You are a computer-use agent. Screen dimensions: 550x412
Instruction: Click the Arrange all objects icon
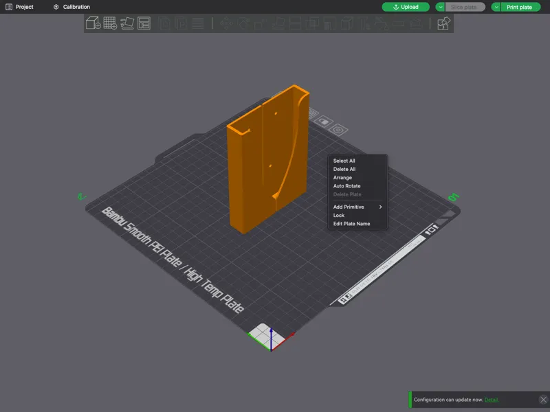[x=144, y=23]
